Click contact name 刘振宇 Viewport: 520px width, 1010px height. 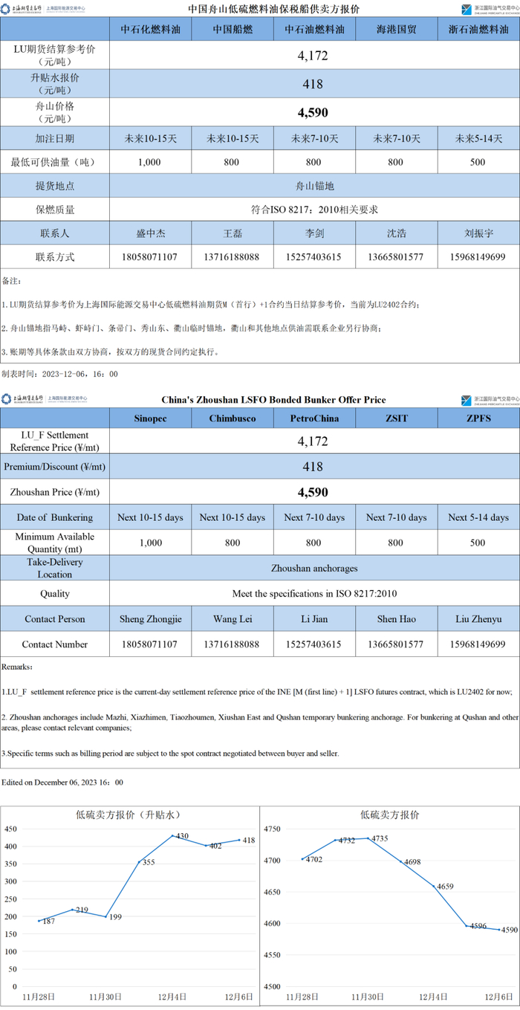(x=478, y=233)
